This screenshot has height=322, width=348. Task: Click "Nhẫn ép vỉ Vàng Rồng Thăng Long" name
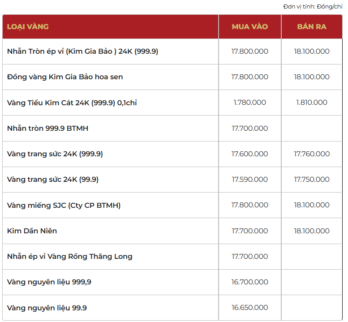(69, 257)
